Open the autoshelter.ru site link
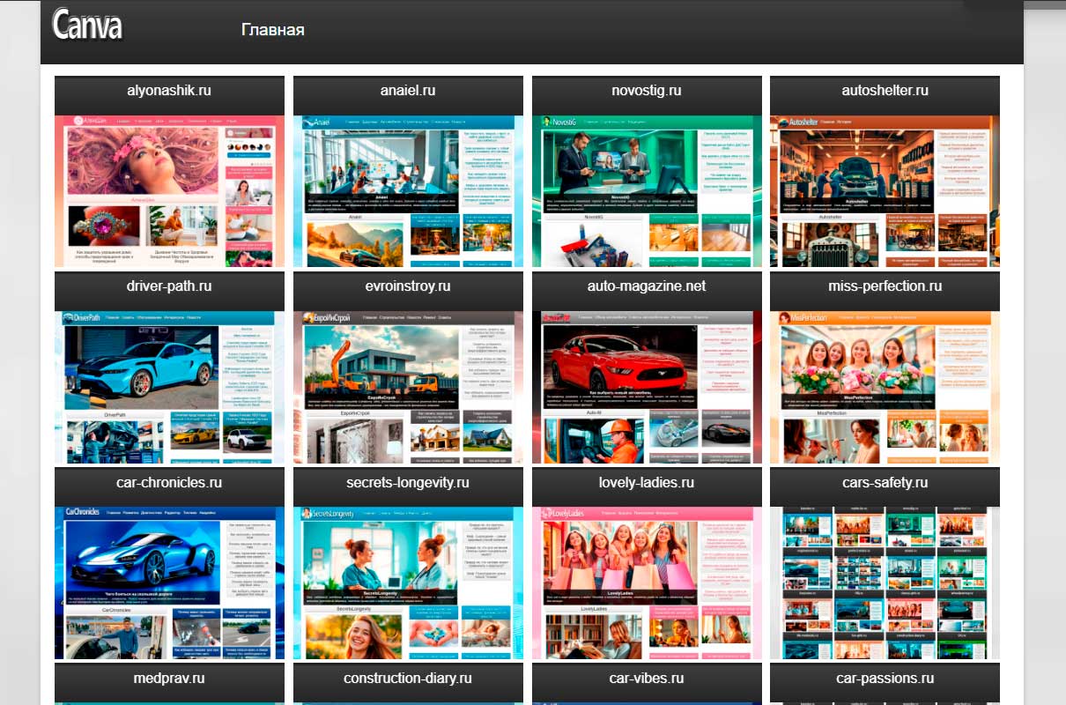The height and width of the screenshot is (705, 1066). 885,91
